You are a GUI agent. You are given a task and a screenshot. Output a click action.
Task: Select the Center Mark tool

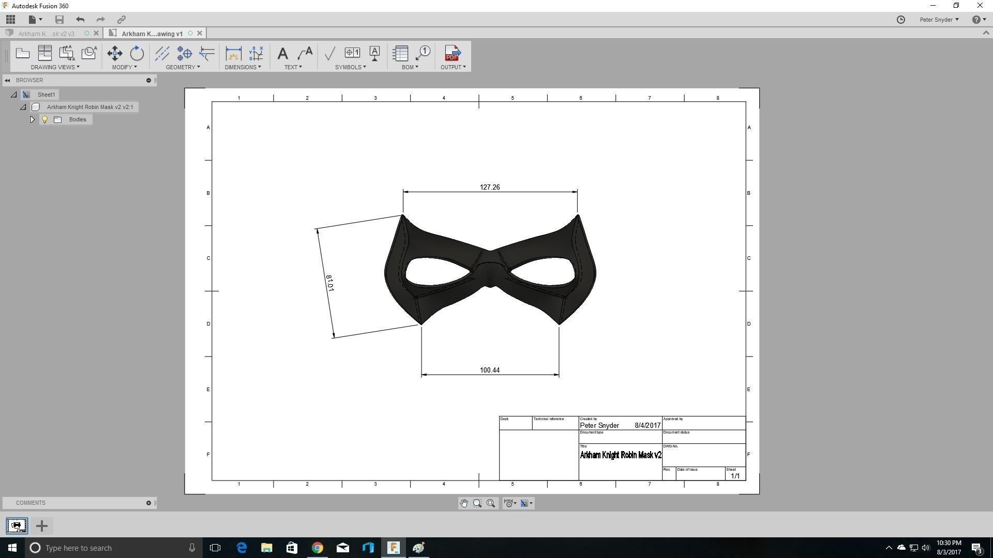pyautogui.click(x=185, y=53)
